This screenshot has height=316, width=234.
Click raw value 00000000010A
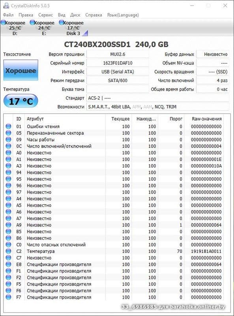pyautogui.click(x=206, y=166)
